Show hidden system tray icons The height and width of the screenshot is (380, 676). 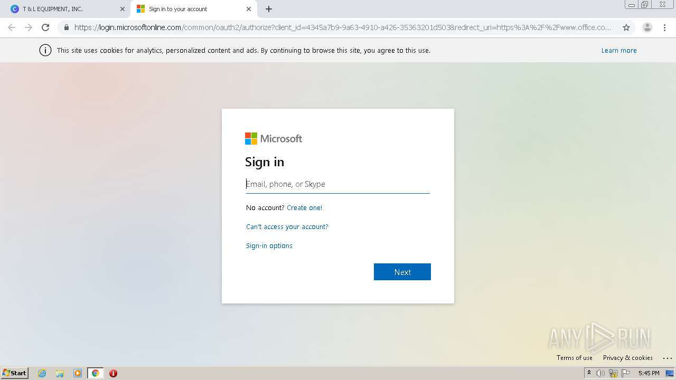[589, 373]
